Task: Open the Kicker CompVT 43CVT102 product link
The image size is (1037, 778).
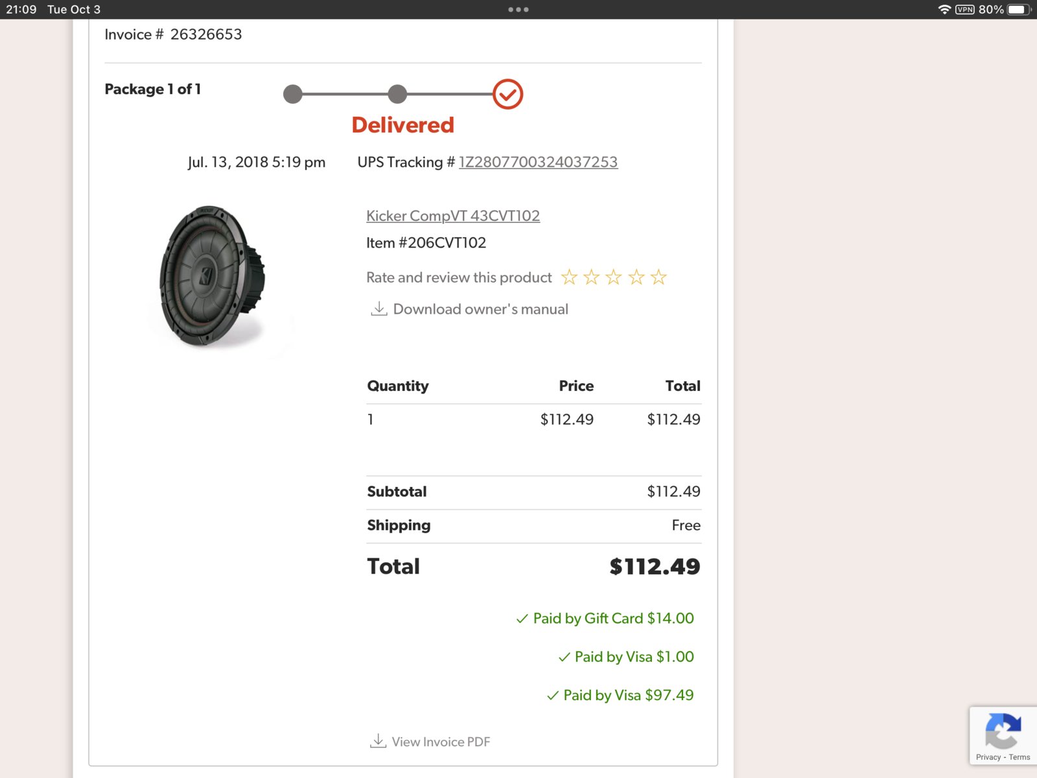Action: click(x=453, y=216)
